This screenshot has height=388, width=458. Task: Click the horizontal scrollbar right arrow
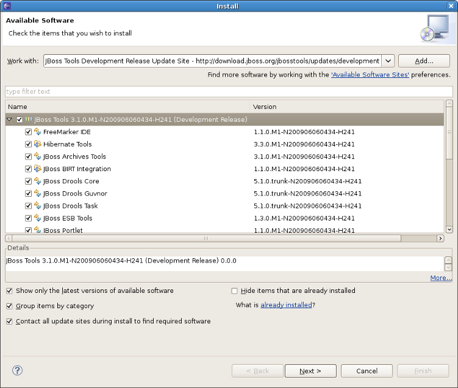[440, 238]
